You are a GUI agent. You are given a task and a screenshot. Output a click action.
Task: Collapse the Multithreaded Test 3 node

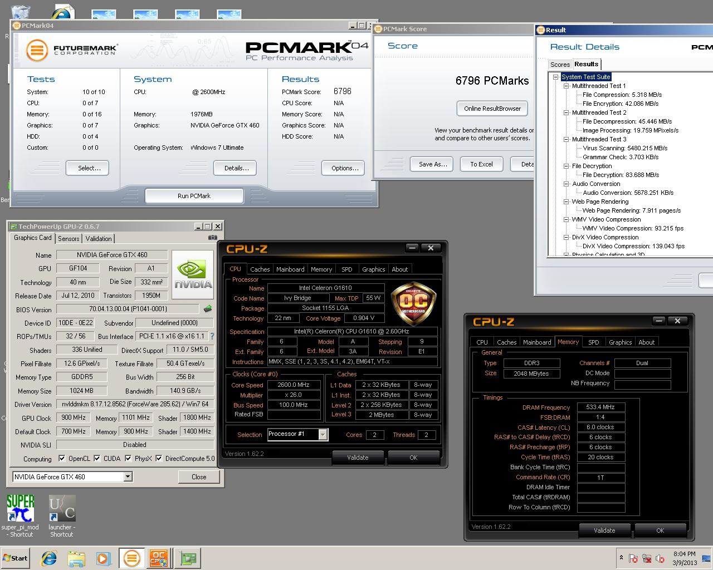click(x=566, y=139)
